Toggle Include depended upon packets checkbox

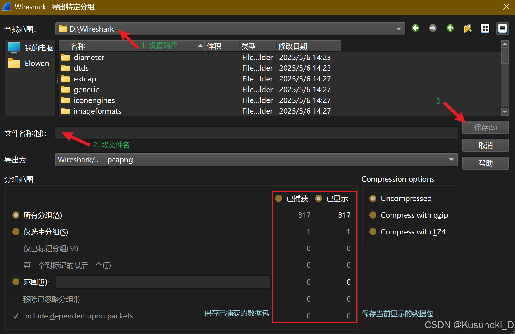[16, 316]
